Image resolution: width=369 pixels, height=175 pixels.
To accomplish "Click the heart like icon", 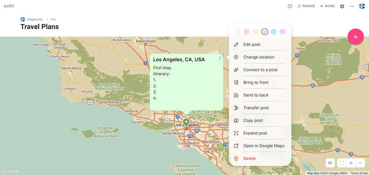I will click(x=290, y=6).
